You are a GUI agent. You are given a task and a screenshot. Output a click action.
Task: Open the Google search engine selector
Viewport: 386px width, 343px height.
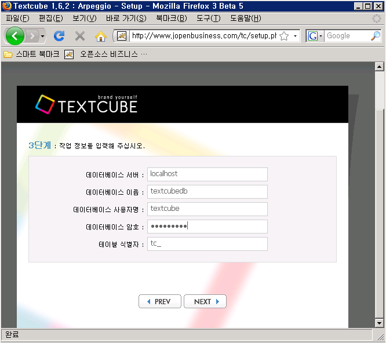click(x=315, y=36)
